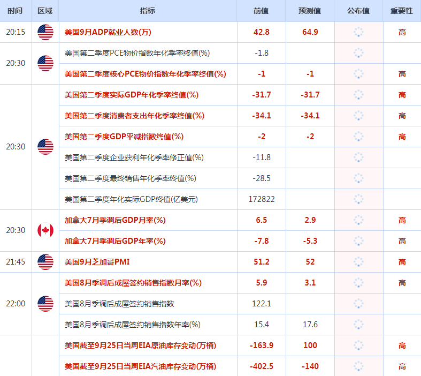
Task: Open 加拿大7月季调后GDP年率(%) indicator
Action: 115,241
